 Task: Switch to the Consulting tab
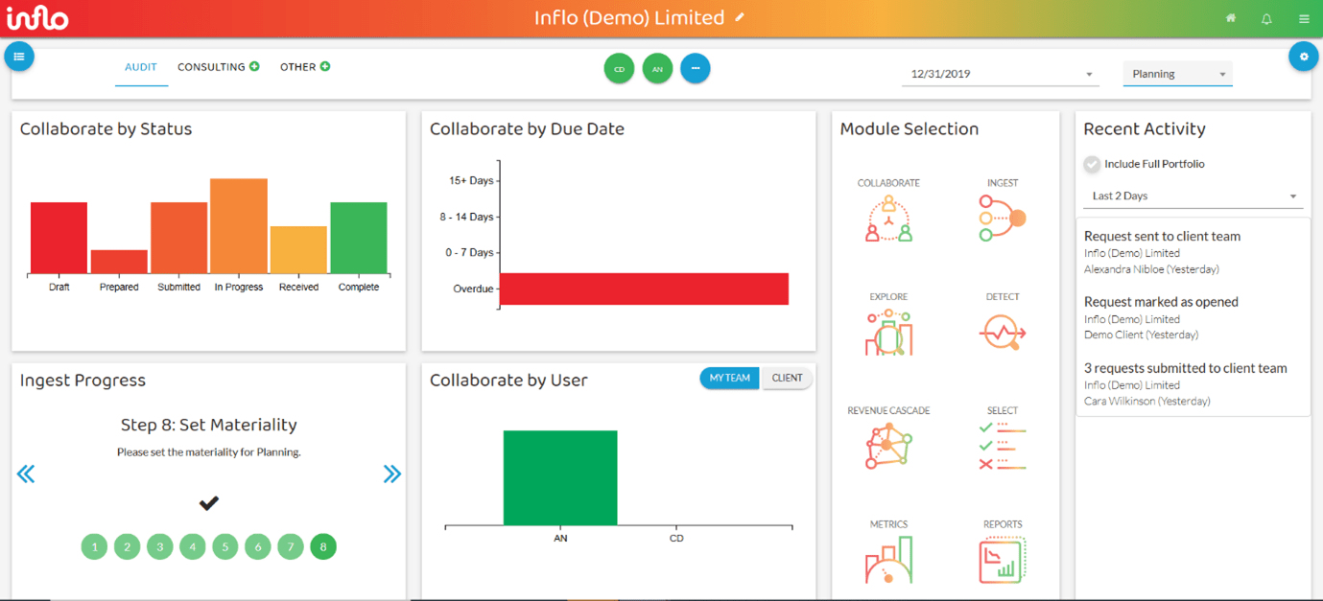(211, 67)
